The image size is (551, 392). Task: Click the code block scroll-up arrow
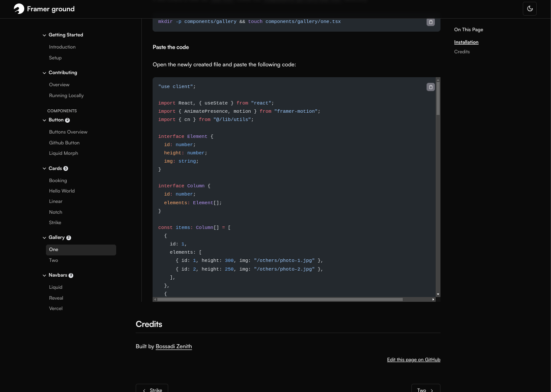pos(438,80)
